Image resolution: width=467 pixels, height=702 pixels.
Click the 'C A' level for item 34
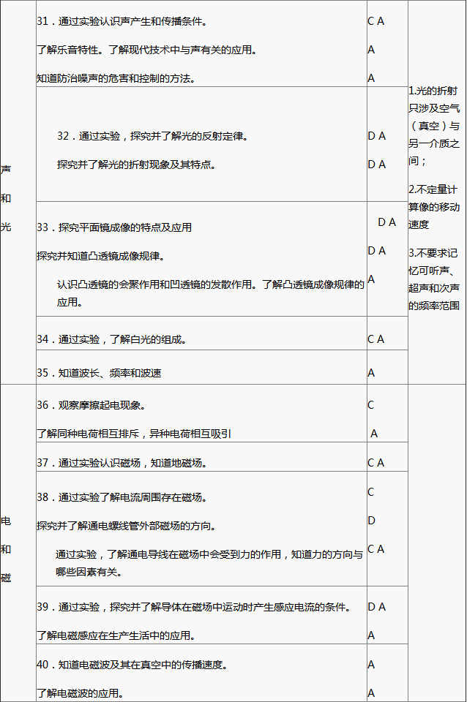tap(376, 339)
